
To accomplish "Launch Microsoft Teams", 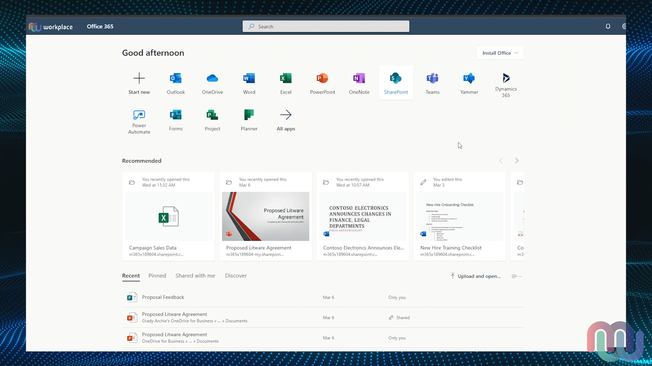I will [432, 83].
